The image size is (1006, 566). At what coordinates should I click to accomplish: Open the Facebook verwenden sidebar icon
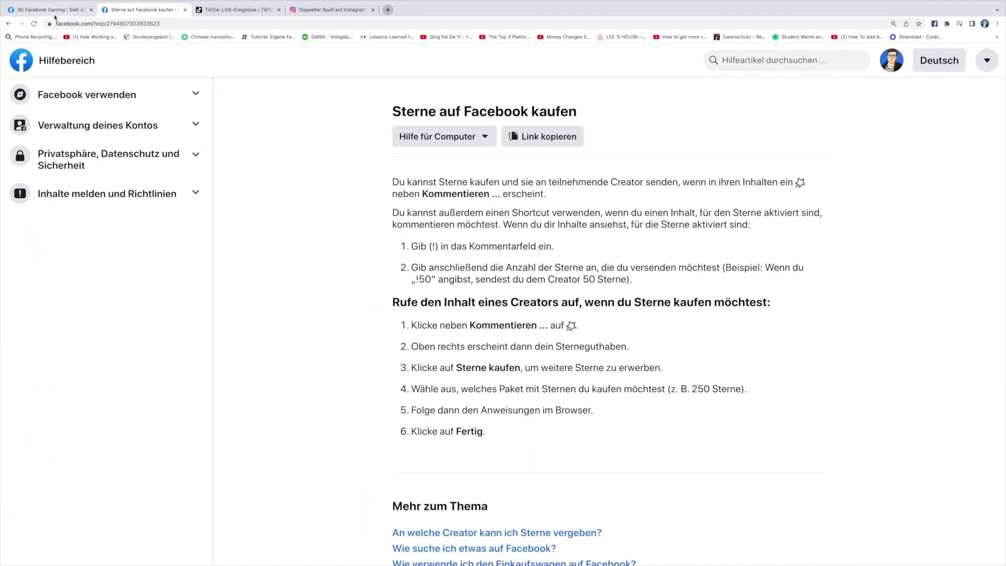coord(20,95)
